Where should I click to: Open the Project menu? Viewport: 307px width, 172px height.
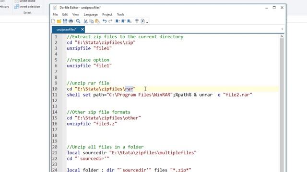tap(107, 14)
